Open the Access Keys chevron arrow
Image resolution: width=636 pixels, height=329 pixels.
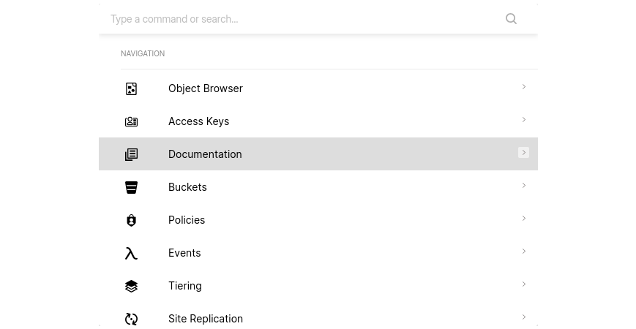click(523, 119)
